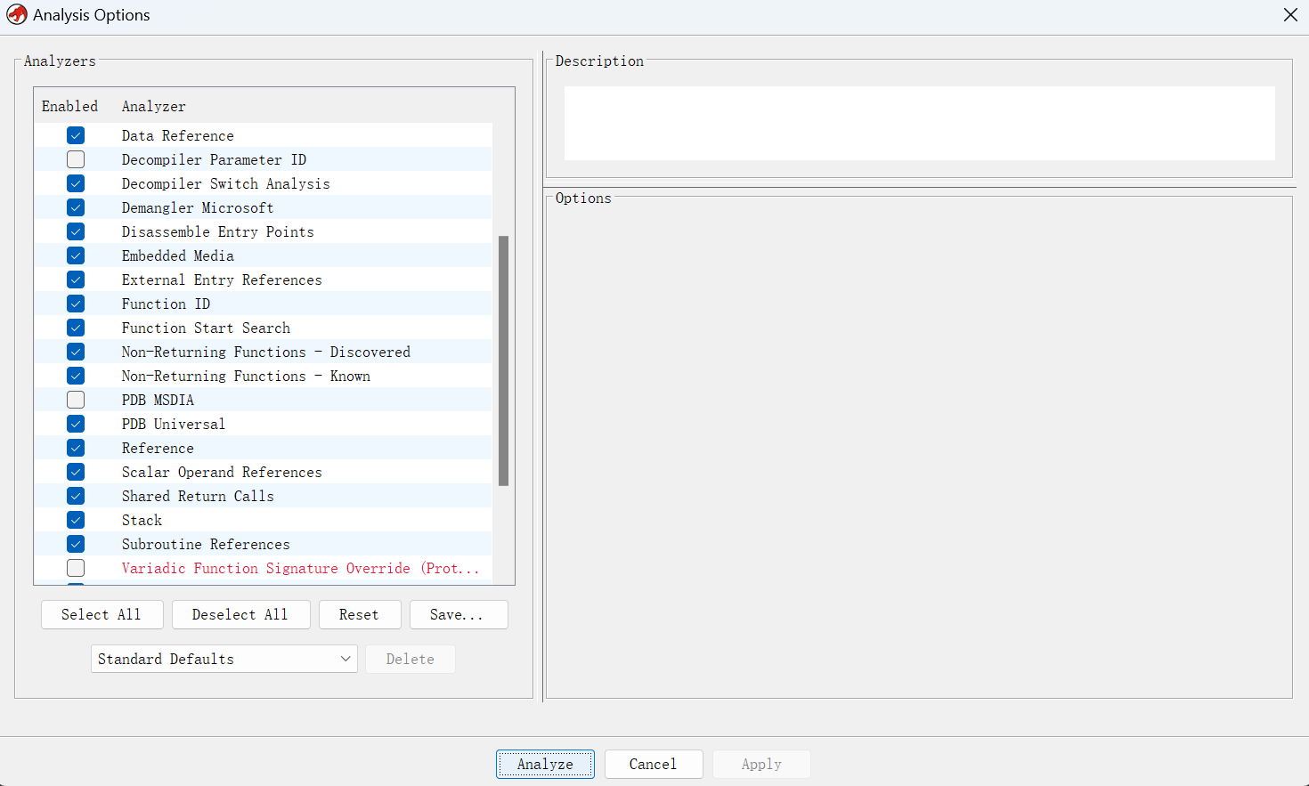Toggle Non-Returning Functions - Known checkbox
The width and height of the screenshot is (1309, 786).
tap(76, 376)
